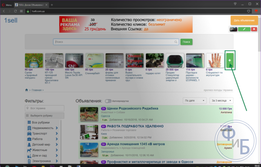Image resolution: width=261 pixels, height=167 pixels.
Task: Expand Недвижимость chevron arrow
Action: coord(57,128)
